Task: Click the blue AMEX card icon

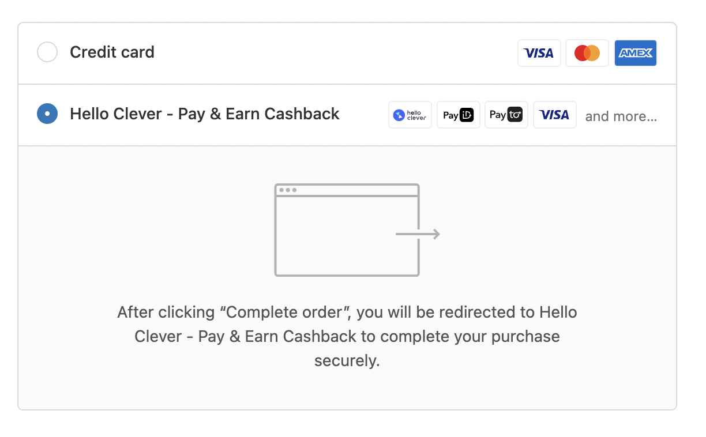Action: pyautogui.click(x=635, y=54)
